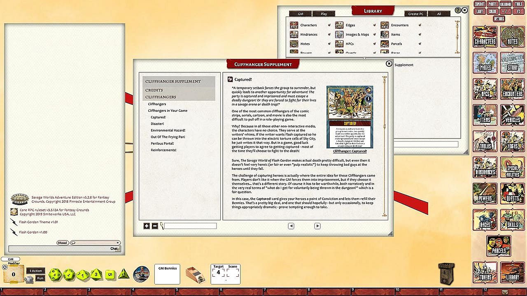The width and height of the screenshot is (527, 296).
Task: Open the Parcels sidebar panel
Action: (499, 246)
